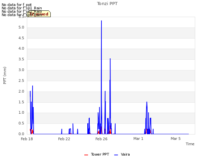Click the Feb 18 x-axis tick label
Viewport: 215px width, 161px height.
27,139
